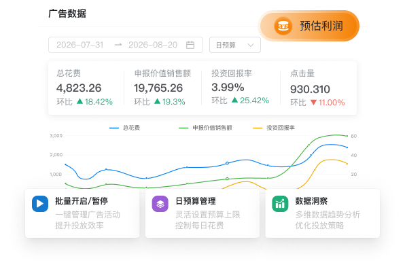Click the 多维数据趋势分析 description text
The height and width of the screenshot is (267, 405).
click(x=328, y=215)
